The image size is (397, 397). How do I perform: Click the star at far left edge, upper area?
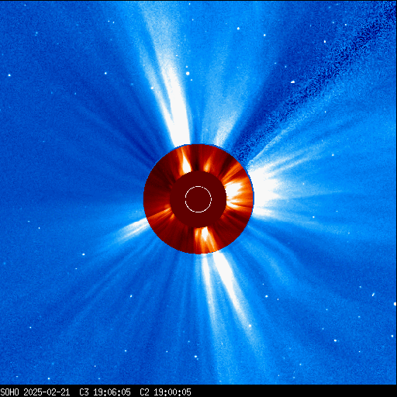pyautogui.click(x=9, y=75)
